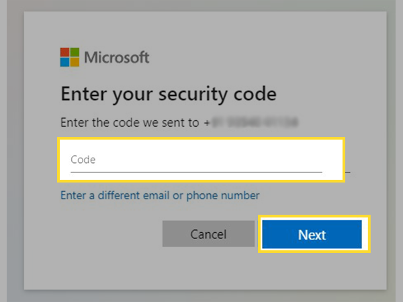Click empty space below the Cancel button

(x=208, y=268)
